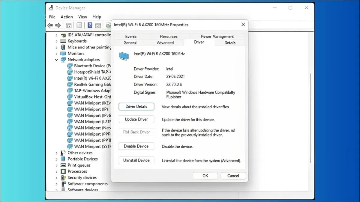Click the Uninstall Device button
Viewport: 360px width, 202px height.
click(x=136, y=160)
